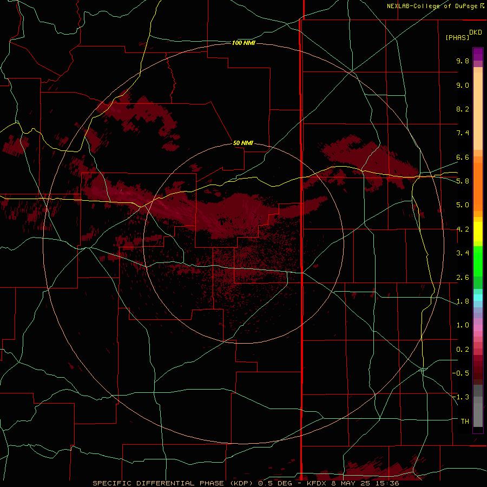Select the 1.0 scale value
This screenshot has width=487, height=487.
tap(463, 325)
